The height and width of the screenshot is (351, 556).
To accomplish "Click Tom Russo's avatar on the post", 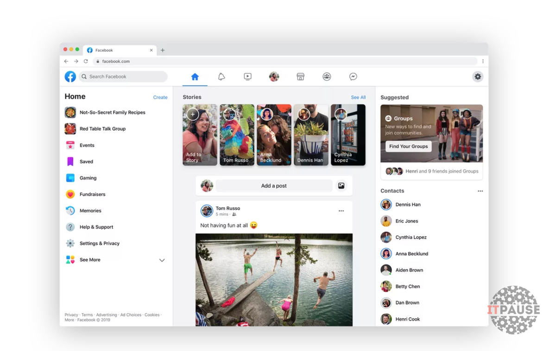I will (x=207, y=211).
